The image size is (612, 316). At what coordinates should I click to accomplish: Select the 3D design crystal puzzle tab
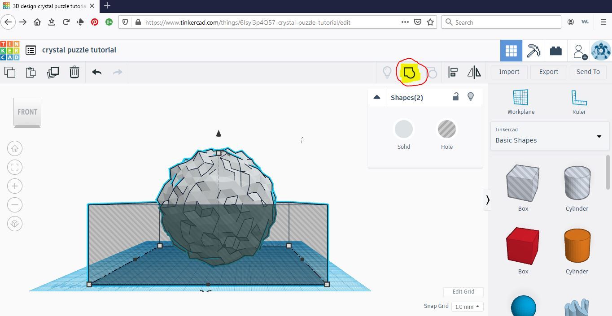[x=48, y=6]
